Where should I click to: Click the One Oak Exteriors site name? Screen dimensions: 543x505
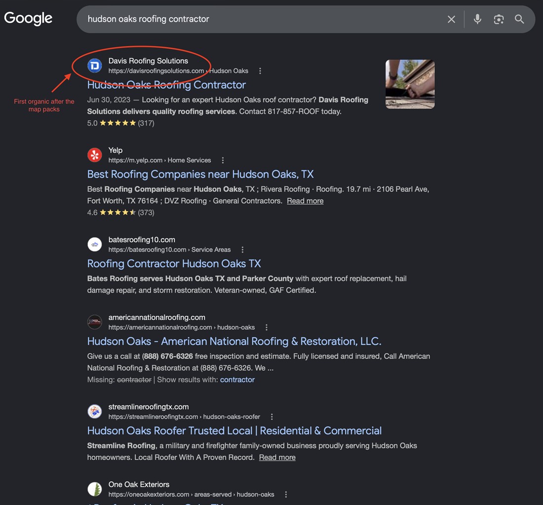point(139,484)
